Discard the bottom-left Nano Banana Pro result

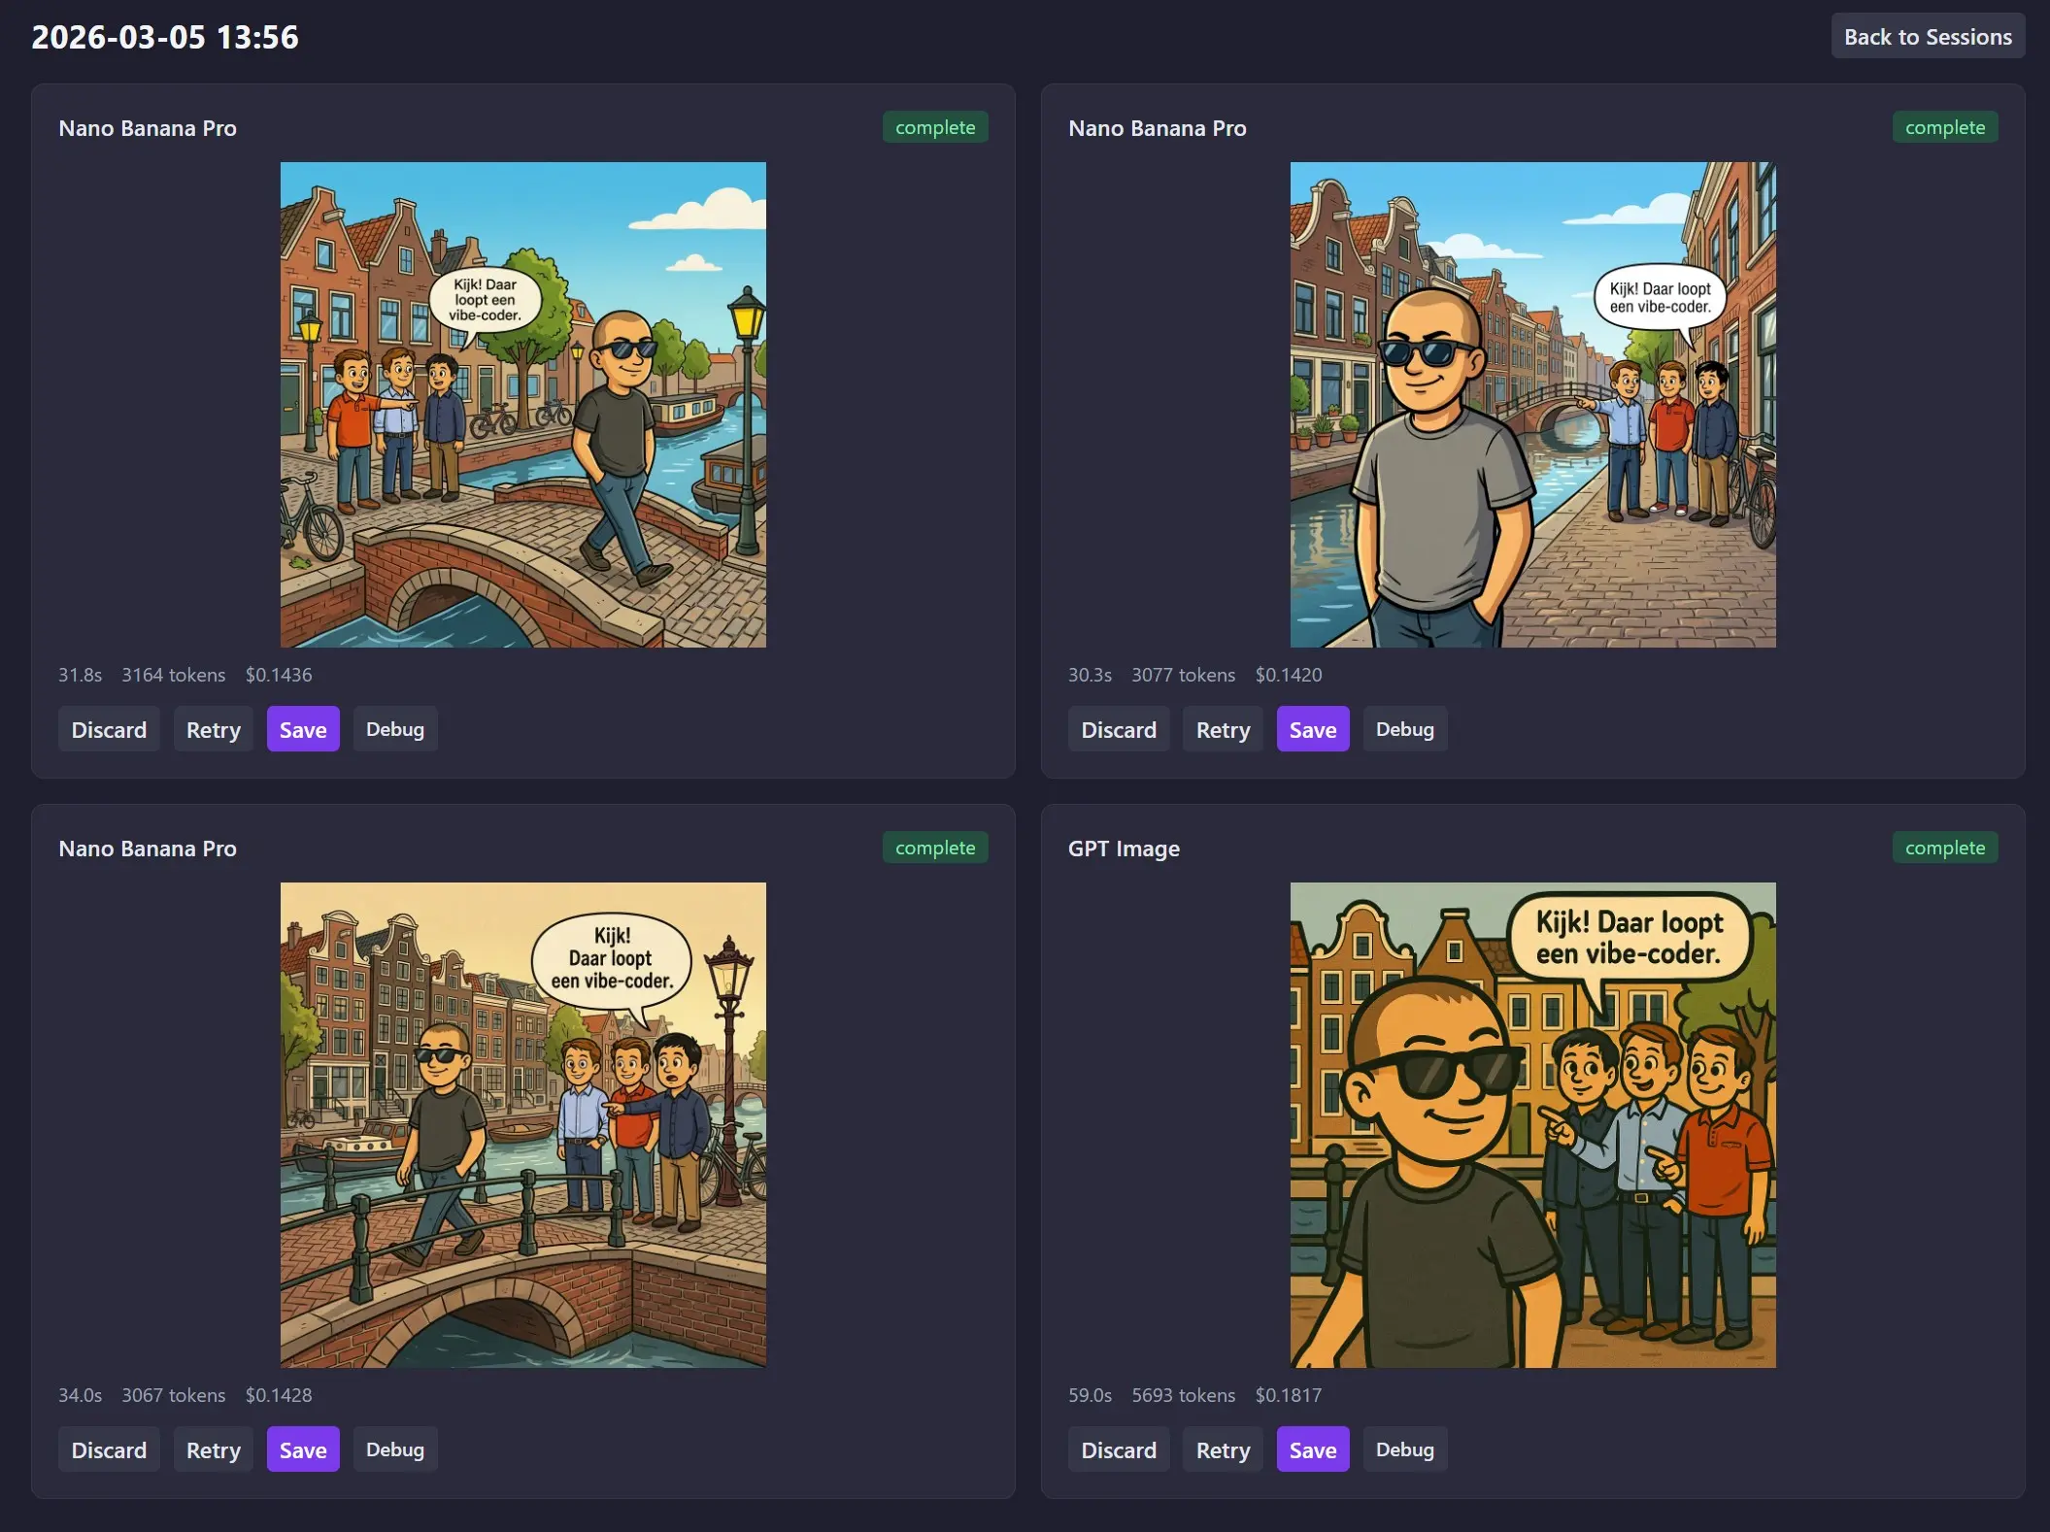click(x=109, y=1449)
